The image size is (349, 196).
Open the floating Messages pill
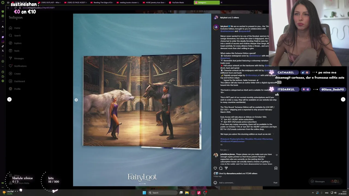click(x=326, y=181)
